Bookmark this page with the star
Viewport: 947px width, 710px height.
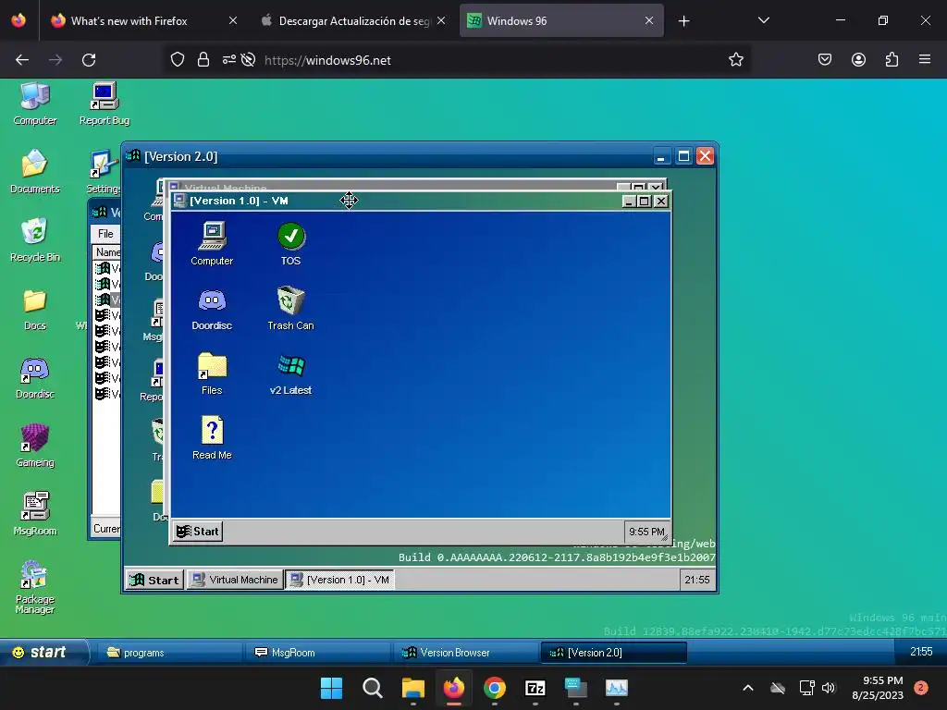pyautogui.click(x=735, y=60)
